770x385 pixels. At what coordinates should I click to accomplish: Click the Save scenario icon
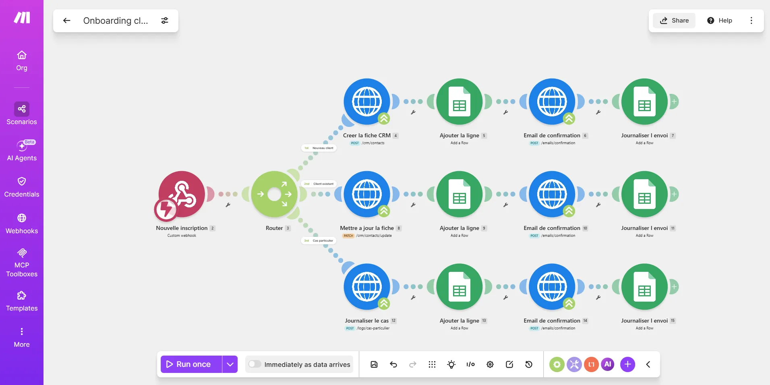click(x=374, y=364)
